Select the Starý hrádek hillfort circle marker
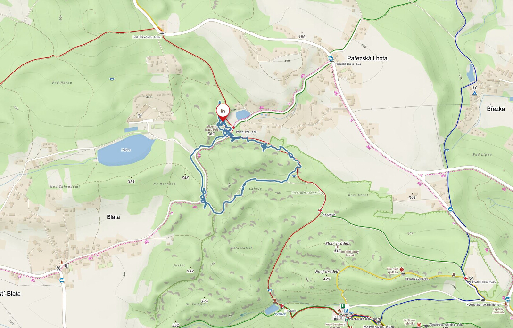This screenshot has height=328, width=513. pyautogui.click(x=337, y=248)
